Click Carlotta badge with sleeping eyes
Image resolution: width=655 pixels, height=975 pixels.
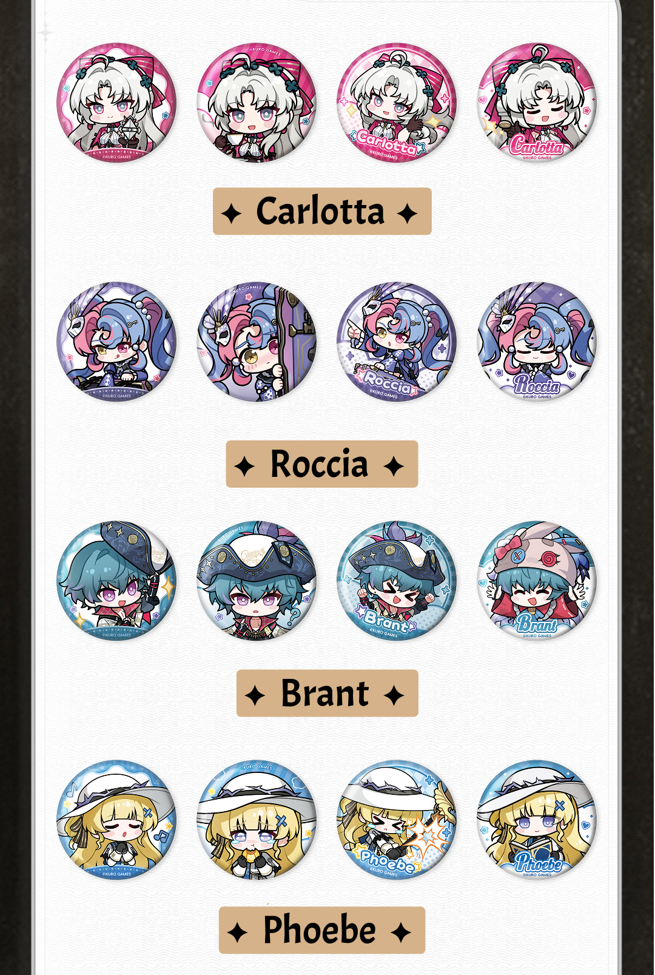[537, 103]
